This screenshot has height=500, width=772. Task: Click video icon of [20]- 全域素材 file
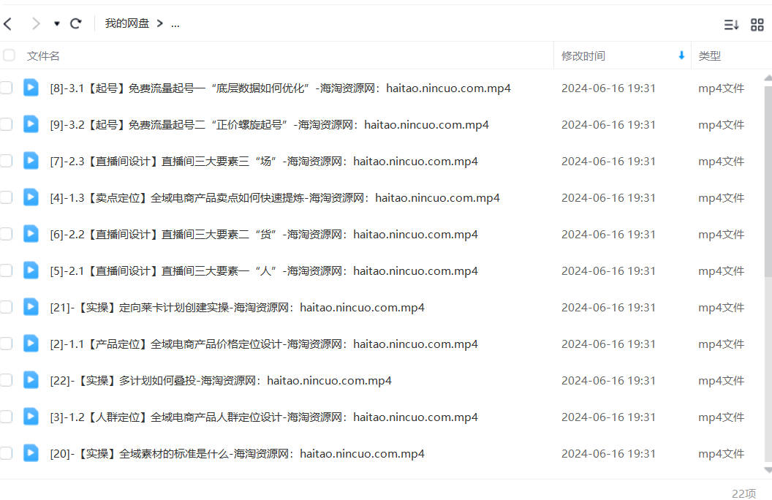(x=31, y=452)
